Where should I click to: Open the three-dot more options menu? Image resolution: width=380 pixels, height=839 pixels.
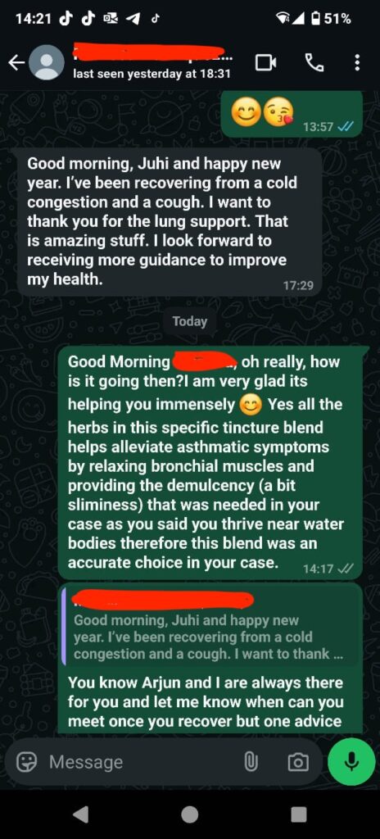tap(357, 63)
